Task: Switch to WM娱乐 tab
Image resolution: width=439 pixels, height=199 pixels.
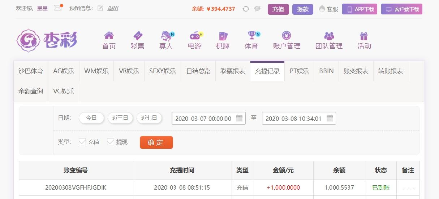Action: tap(96, 71)
